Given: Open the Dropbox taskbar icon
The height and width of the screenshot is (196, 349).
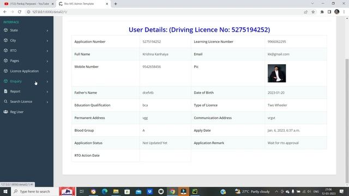Looking at the screenshot, I should coord(150,191).
